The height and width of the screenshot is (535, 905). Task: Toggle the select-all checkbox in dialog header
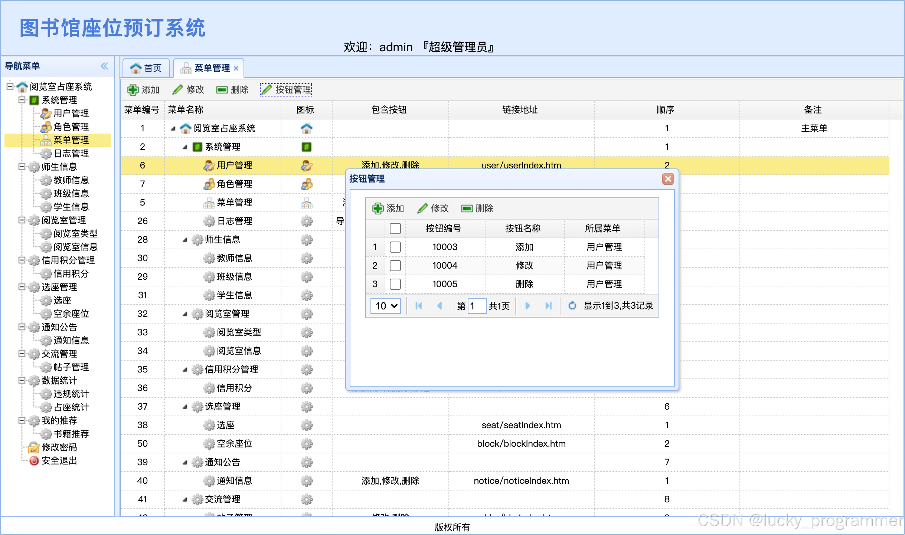point(395,229)
